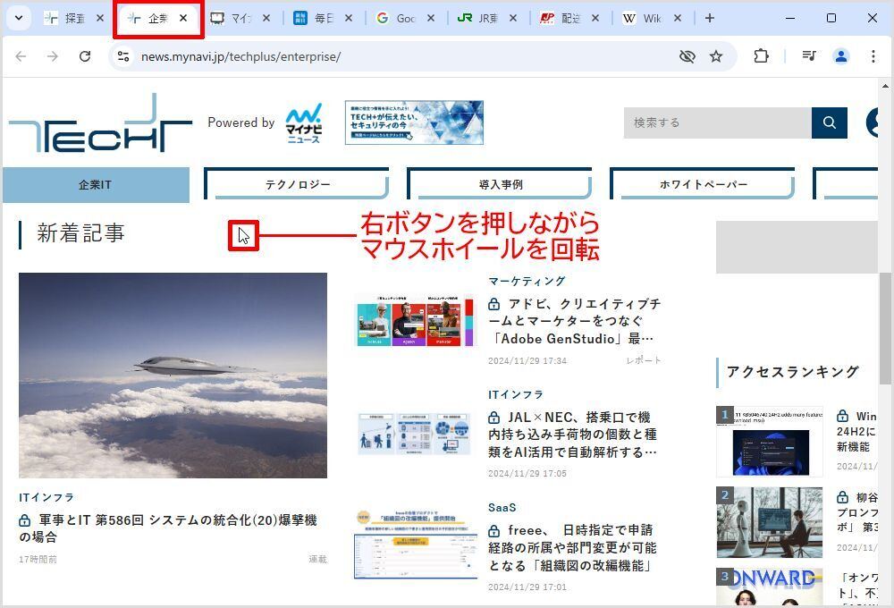Click the address bar URL
This screenshot has width=894, height=608.
tap(241, 56)
